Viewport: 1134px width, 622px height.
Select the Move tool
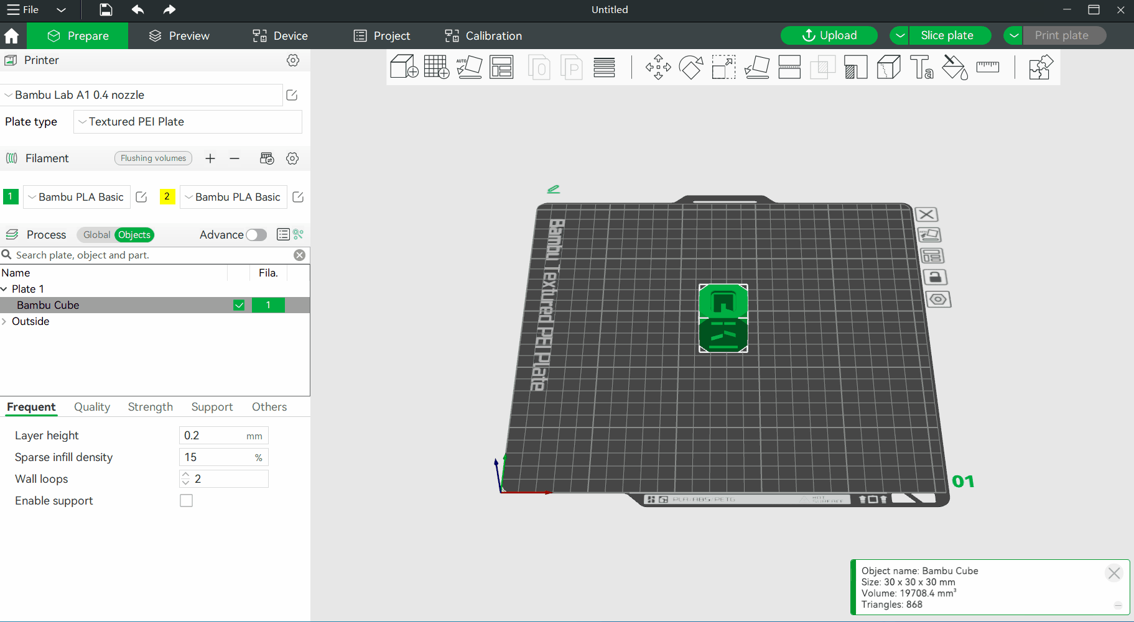point(658,67)
